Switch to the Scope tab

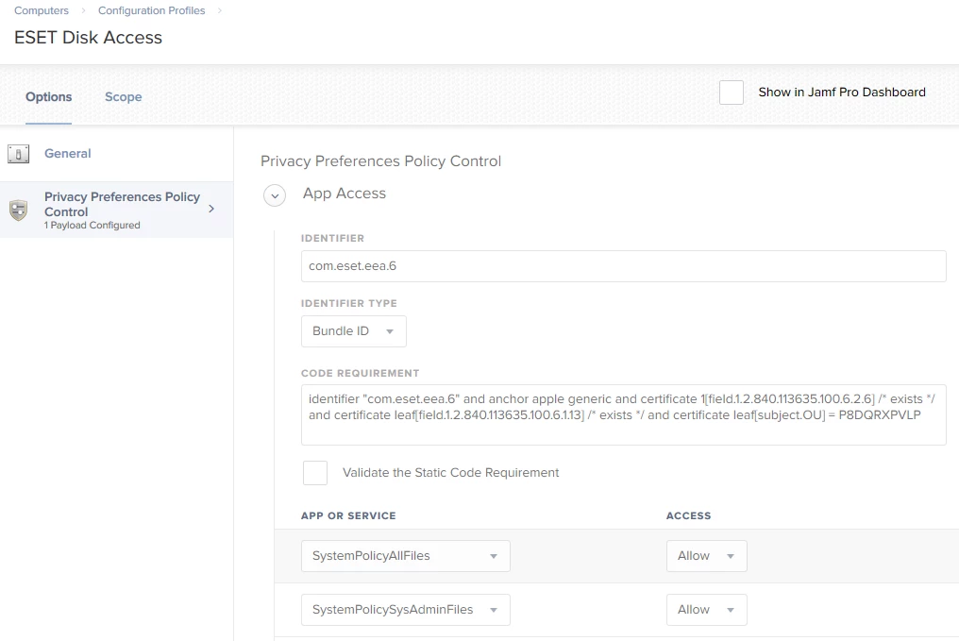pyautogui.click(x=123, y=97)
